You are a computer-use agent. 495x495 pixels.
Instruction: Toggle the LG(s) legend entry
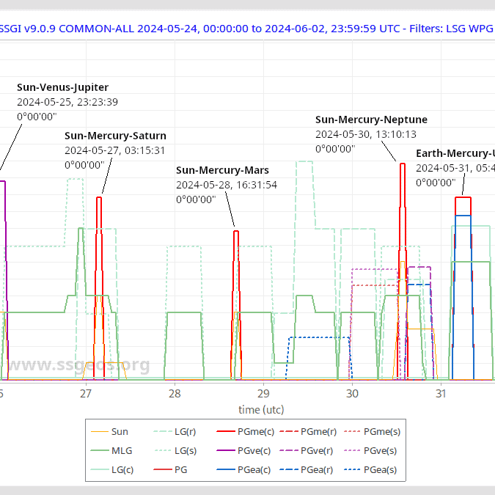point(175,450)
